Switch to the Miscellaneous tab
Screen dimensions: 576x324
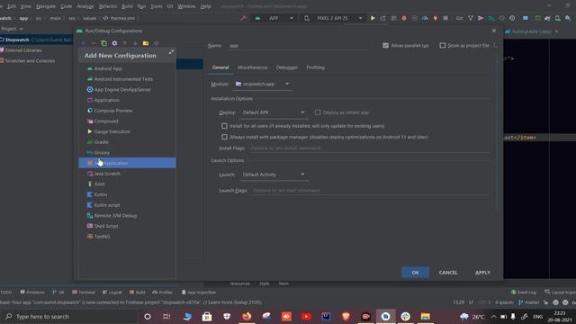point(252,67)
